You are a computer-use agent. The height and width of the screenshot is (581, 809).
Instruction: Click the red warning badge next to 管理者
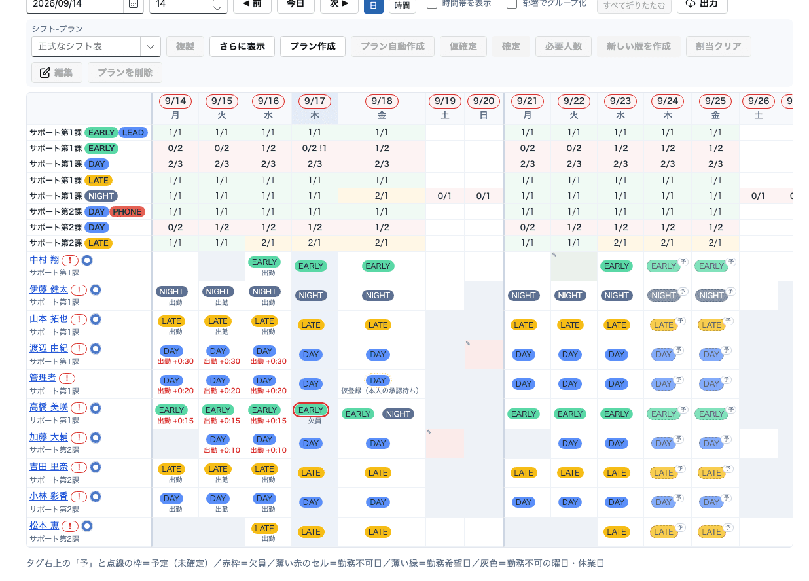pyautogui.click(x=67, y=378)
